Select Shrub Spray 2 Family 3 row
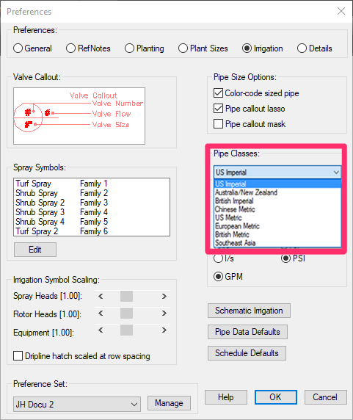 click(x=92, y=203)
